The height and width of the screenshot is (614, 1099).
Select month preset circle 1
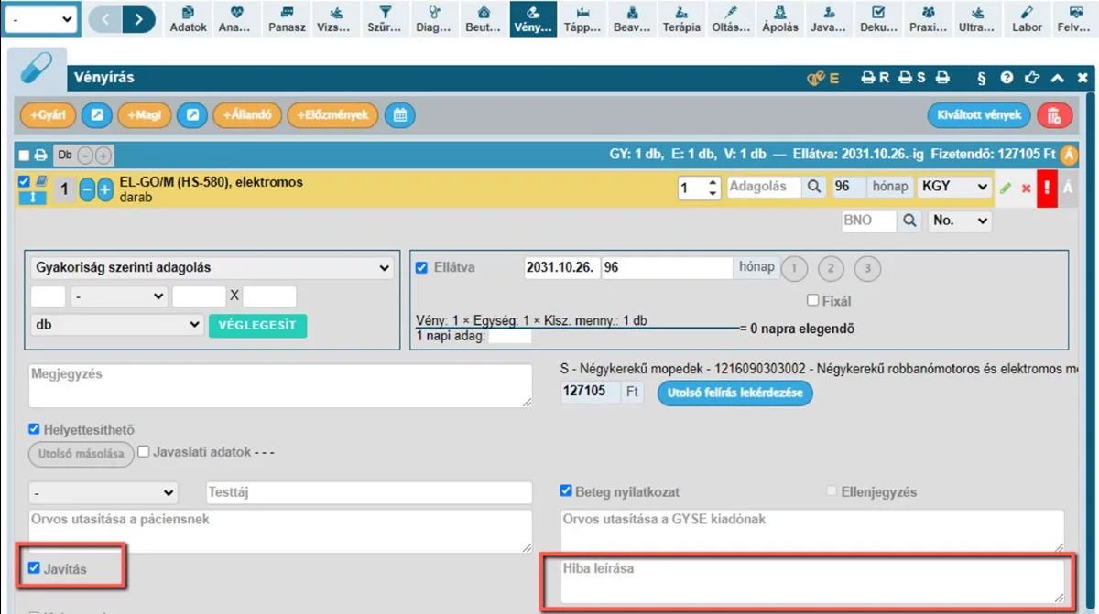pyautogui.click(x=795, y=269)
